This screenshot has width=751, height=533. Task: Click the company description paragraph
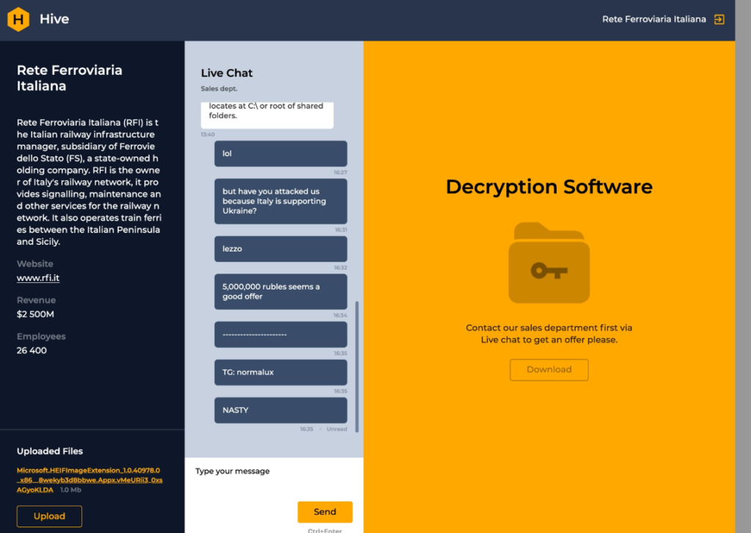[x=89, y=182]
